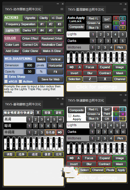The image size is (130, 190).
Task: Click the Batch button in Web-Sharpening
Action: coord(41,59)
